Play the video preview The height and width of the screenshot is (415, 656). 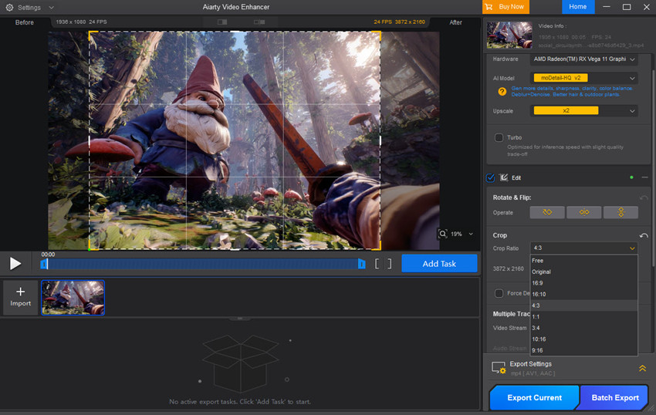15,263
